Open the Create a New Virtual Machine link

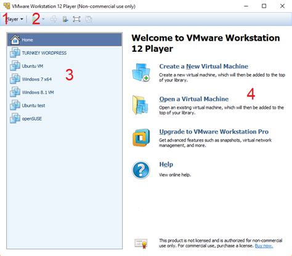[204, 66]
